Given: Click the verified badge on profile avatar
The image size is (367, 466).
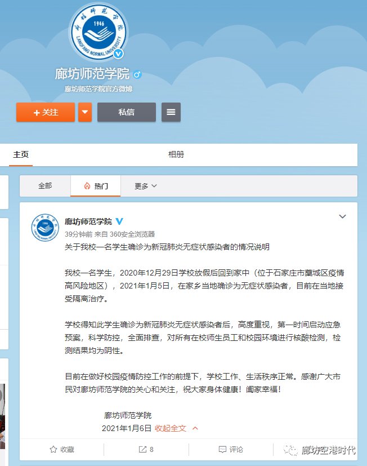Looking at the screenshot, I should pyautogui.click(x=118, y=54).
